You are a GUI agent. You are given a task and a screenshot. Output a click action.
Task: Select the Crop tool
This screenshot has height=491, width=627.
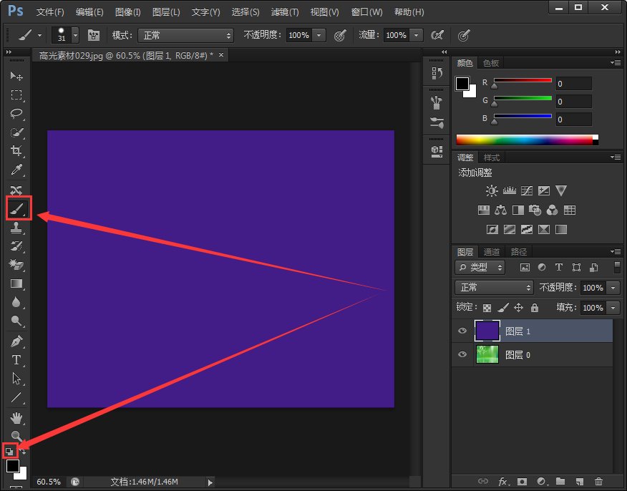16,151
